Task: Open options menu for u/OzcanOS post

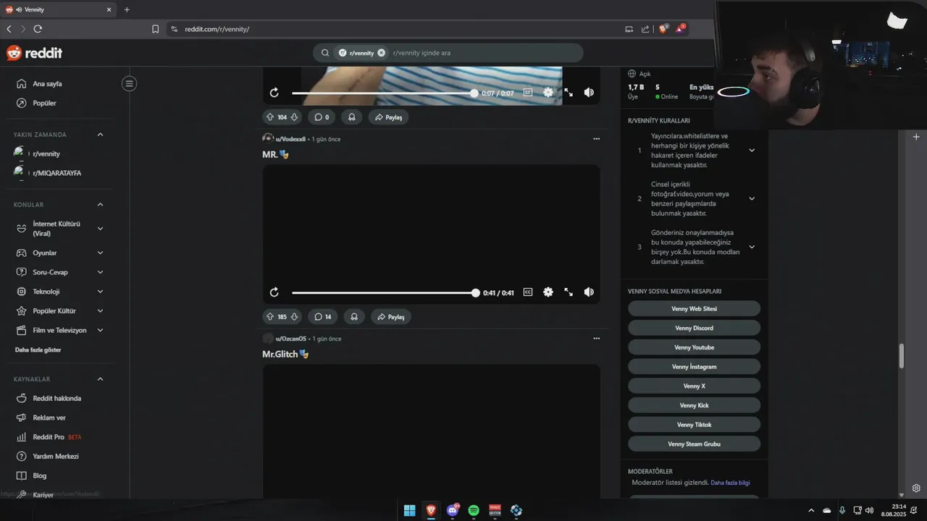Action: click(x=596, y=339)
